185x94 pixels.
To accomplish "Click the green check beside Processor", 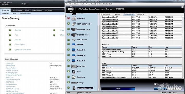I will [68, 77].
